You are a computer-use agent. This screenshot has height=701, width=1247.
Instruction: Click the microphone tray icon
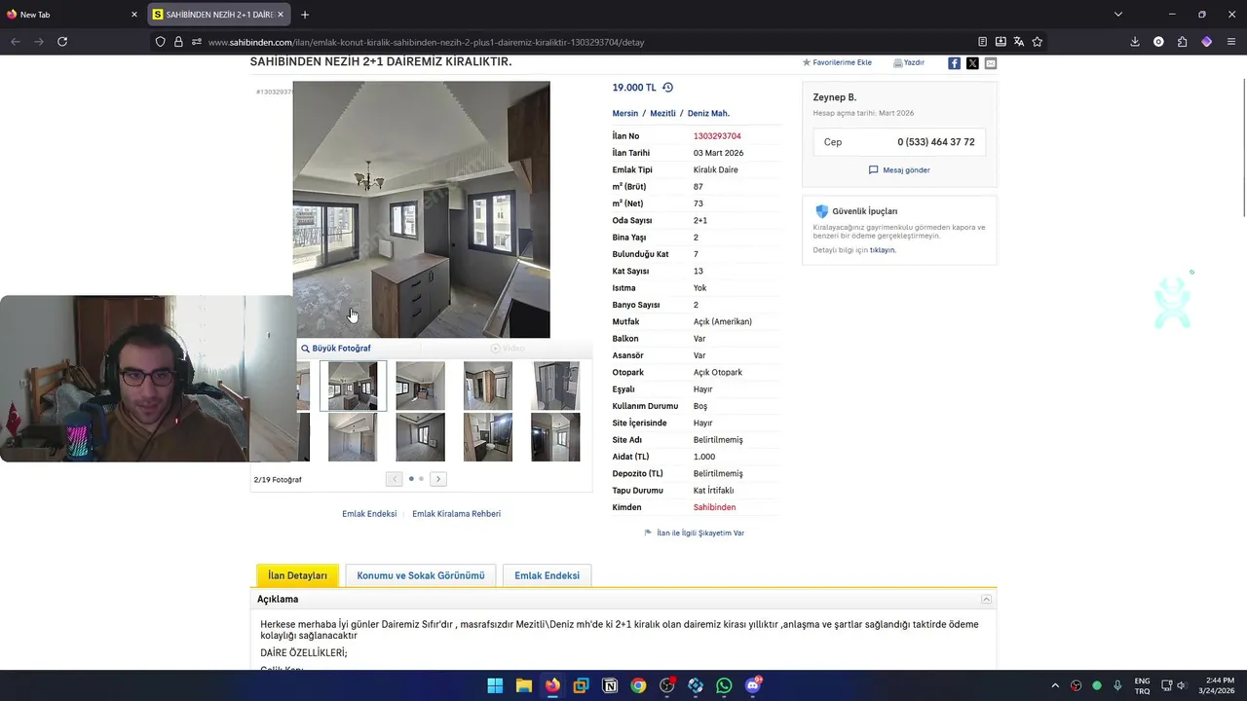coord(1117,685)
